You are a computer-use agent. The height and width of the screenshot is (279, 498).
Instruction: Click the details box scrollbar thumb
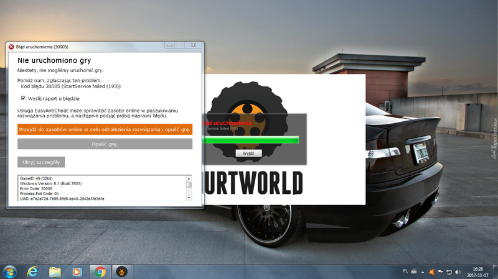tap(189, 185)
